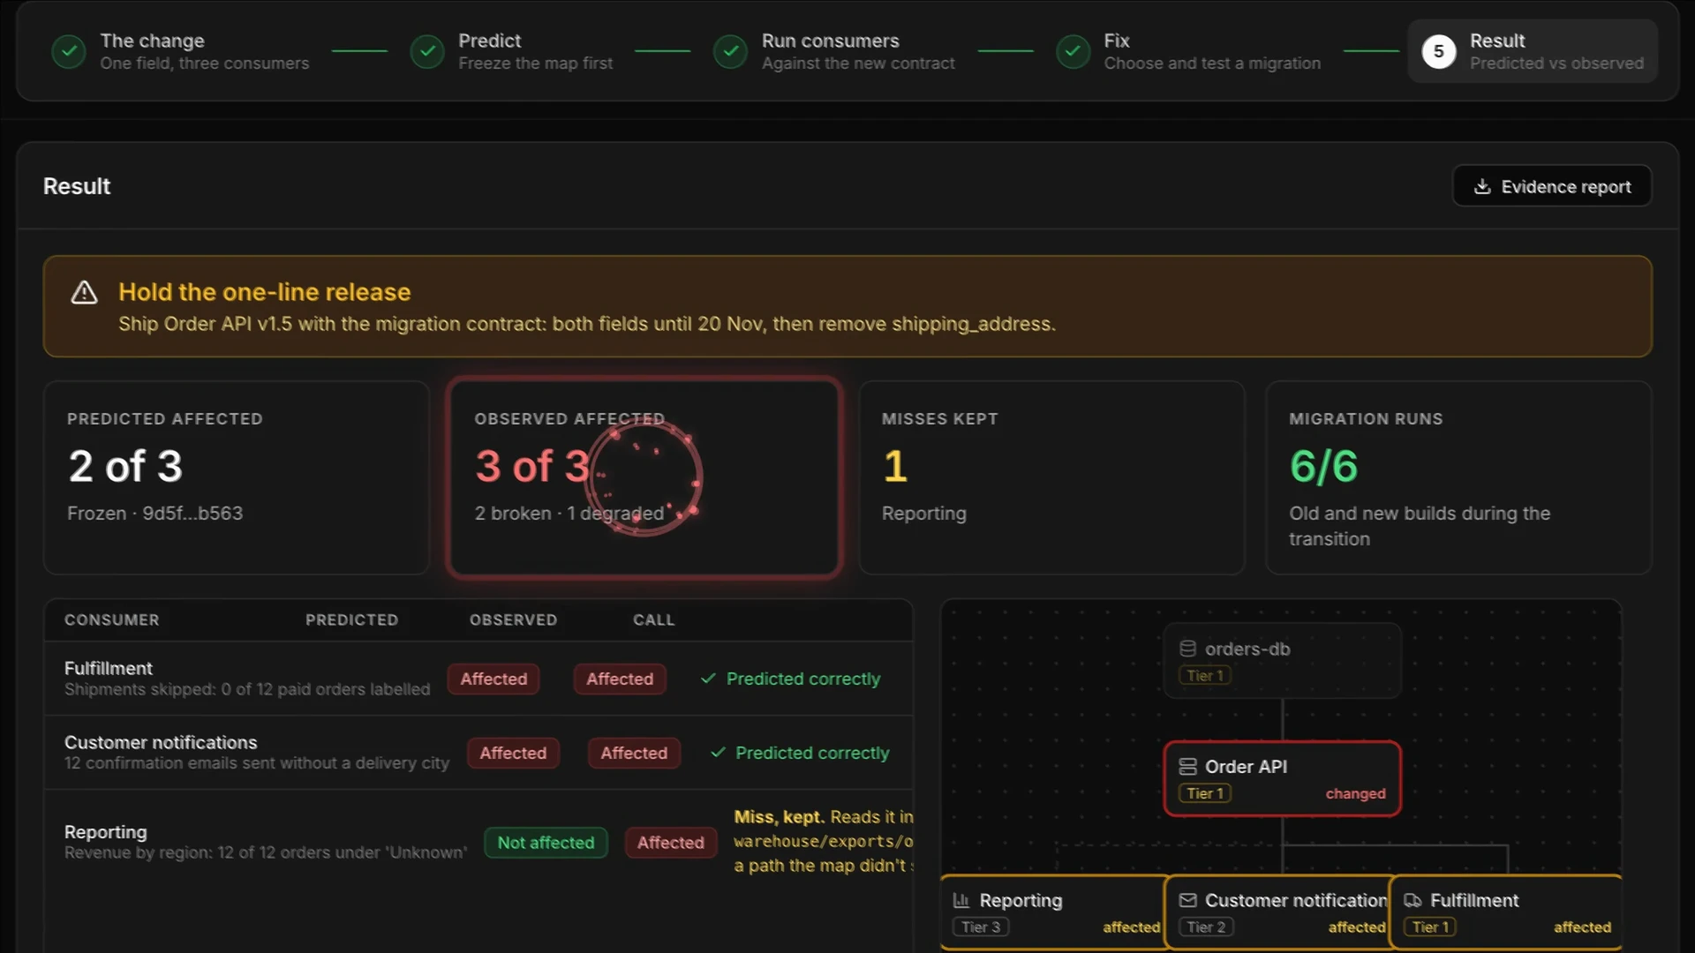
Task: Select the Migration Runs card
Action: click(1458, 477)
